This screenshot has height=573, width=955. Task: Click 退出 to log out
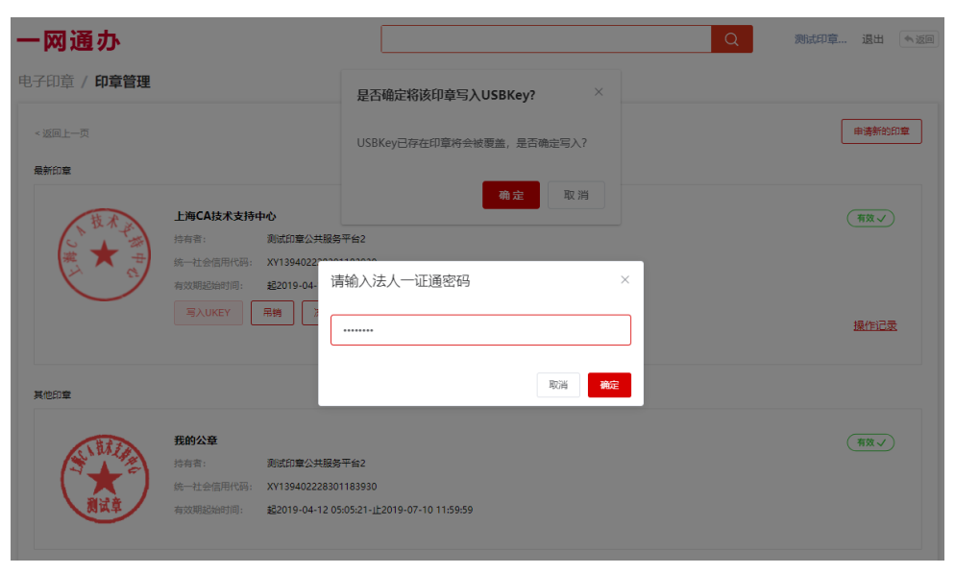(872, 39)
